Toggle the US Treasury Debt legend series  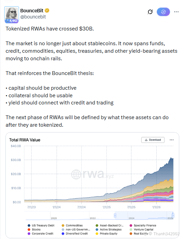[41, 225]
